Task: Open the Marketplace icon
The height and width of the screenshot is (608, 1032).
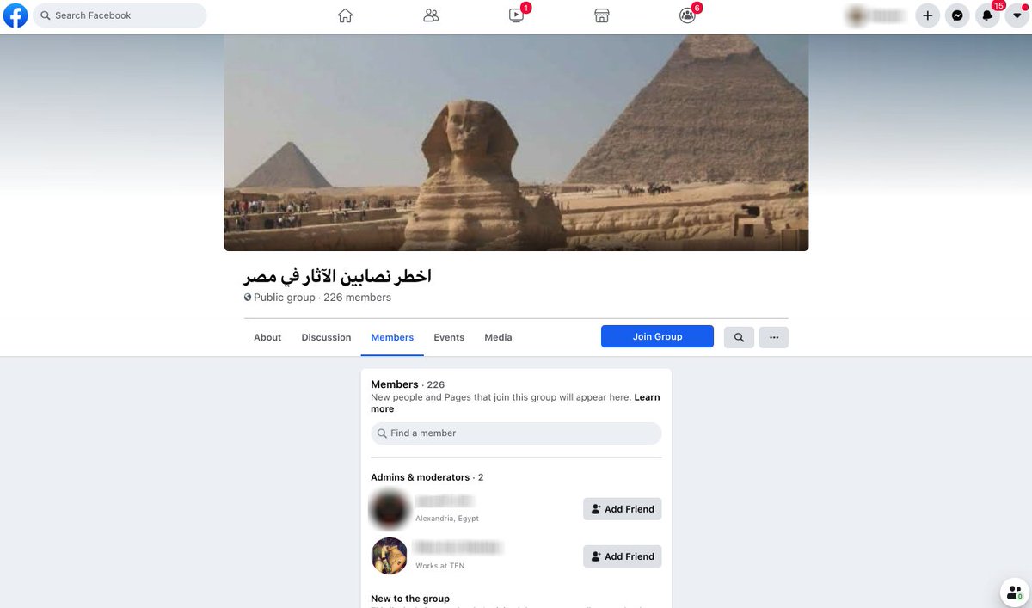Action: (x=602, y=15)
